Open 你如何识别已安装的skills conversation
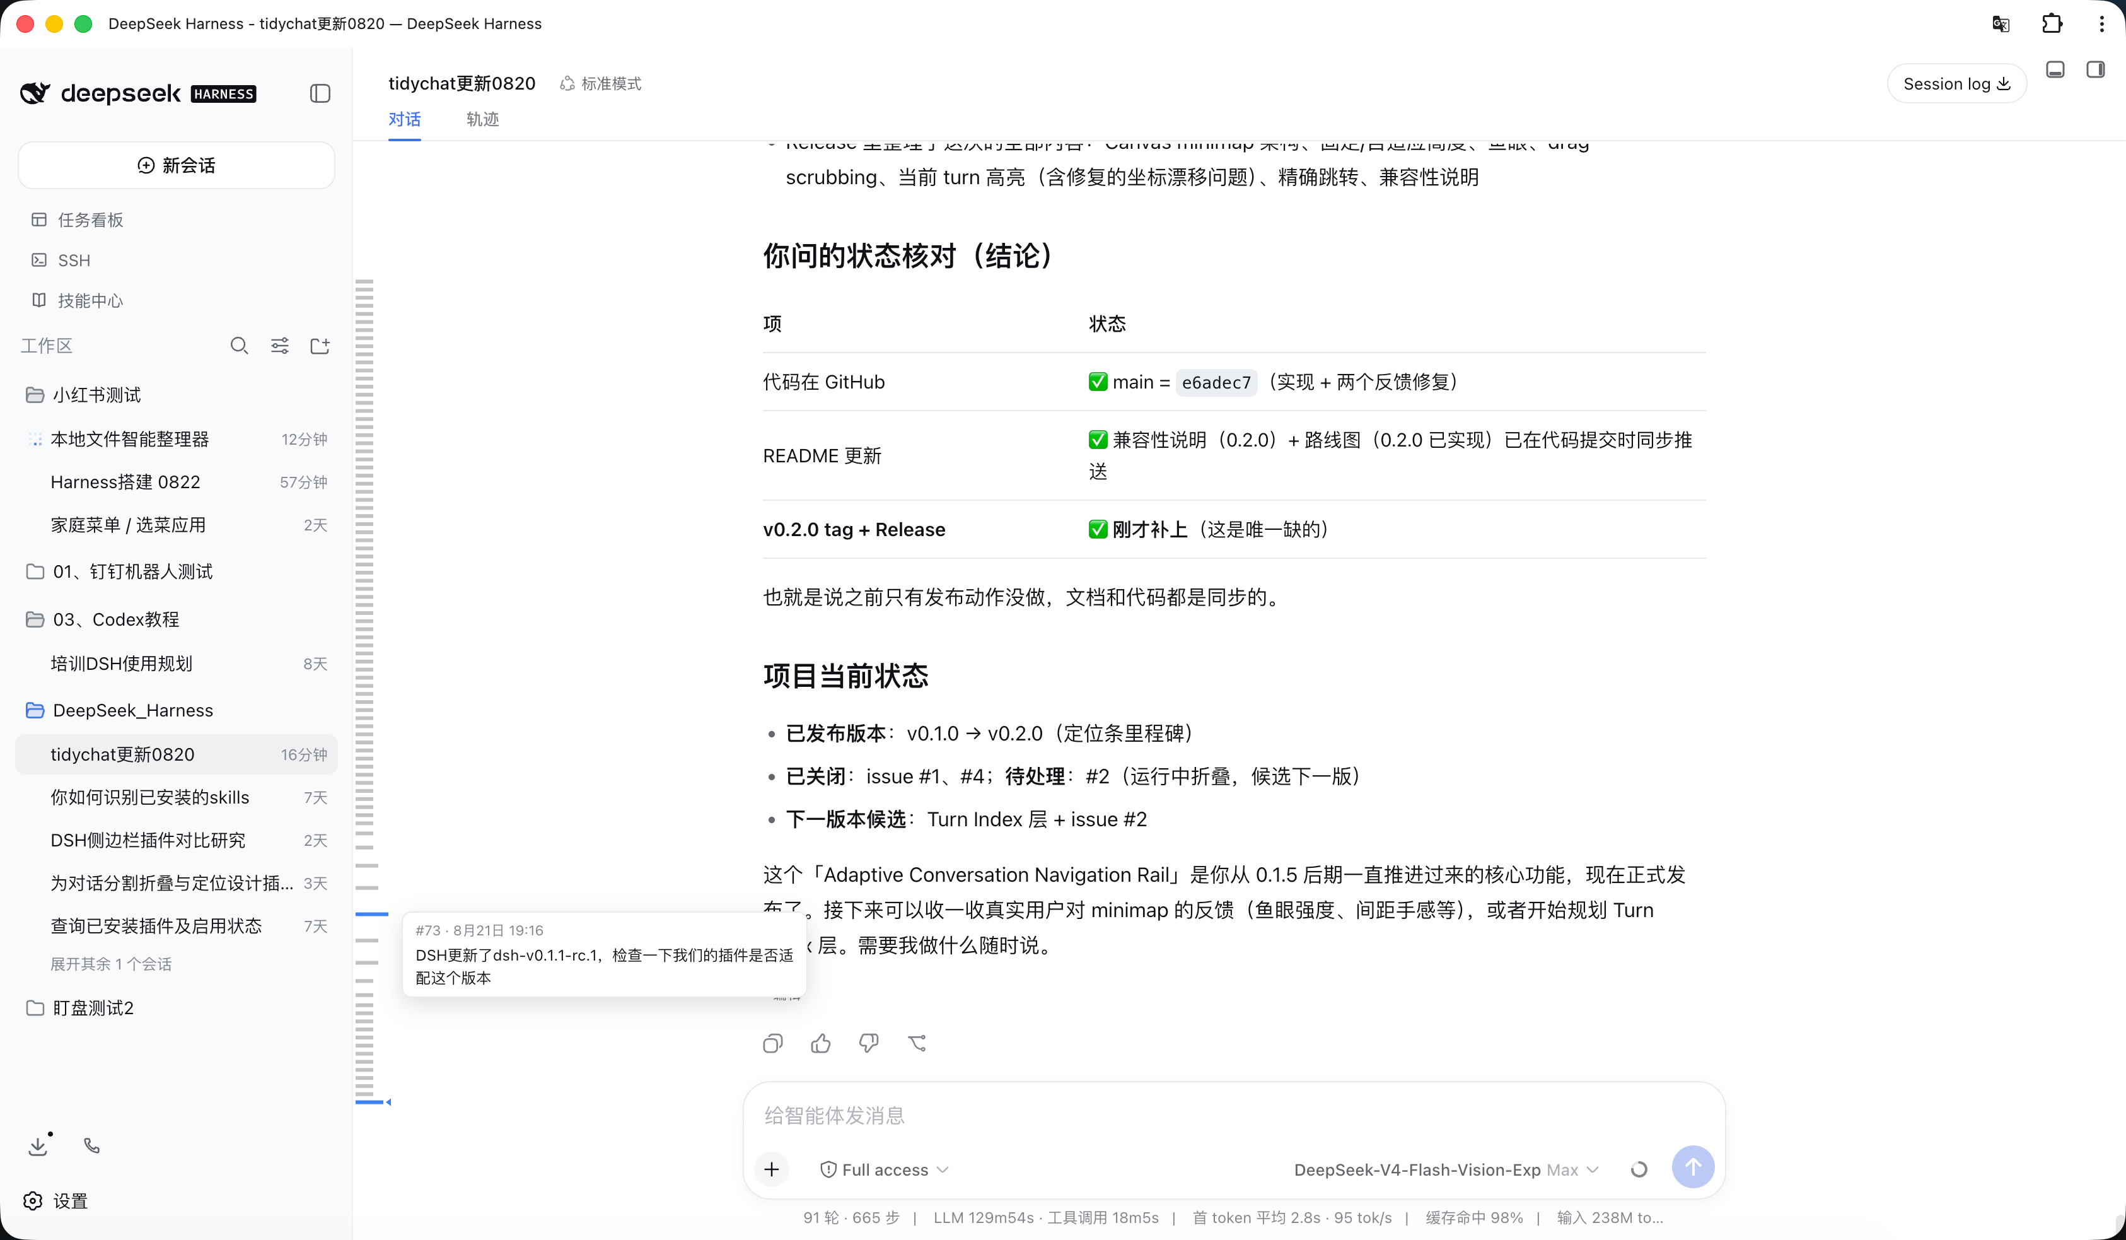Screen dimensions: 2126x1240 [177, 798]
